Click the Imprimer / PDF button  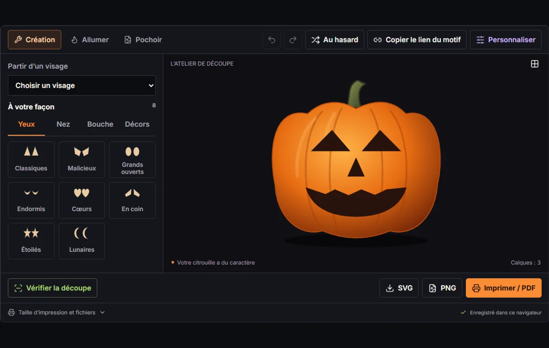coord(504,288)
